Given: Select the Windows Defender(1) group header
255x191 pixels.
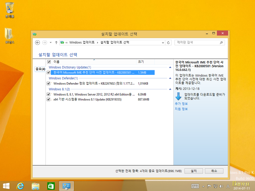Looking at the screenshot, I should coord(63,78).
